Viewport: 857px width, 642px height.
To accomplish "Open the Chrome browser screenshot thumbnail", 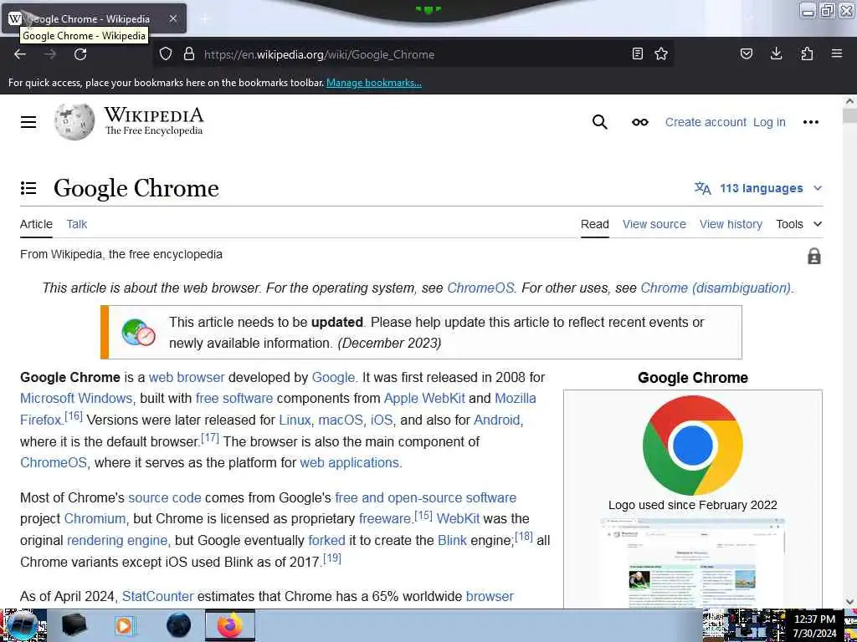I will [x=692, y=563].
